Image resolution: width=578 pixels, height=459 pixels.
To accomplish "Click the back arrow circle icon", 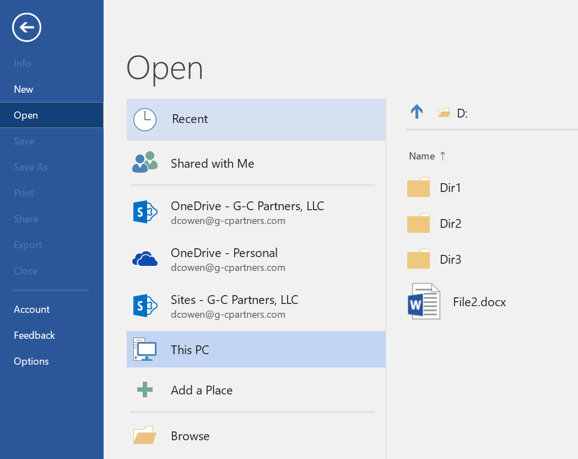I will click(x=26, y=27).
